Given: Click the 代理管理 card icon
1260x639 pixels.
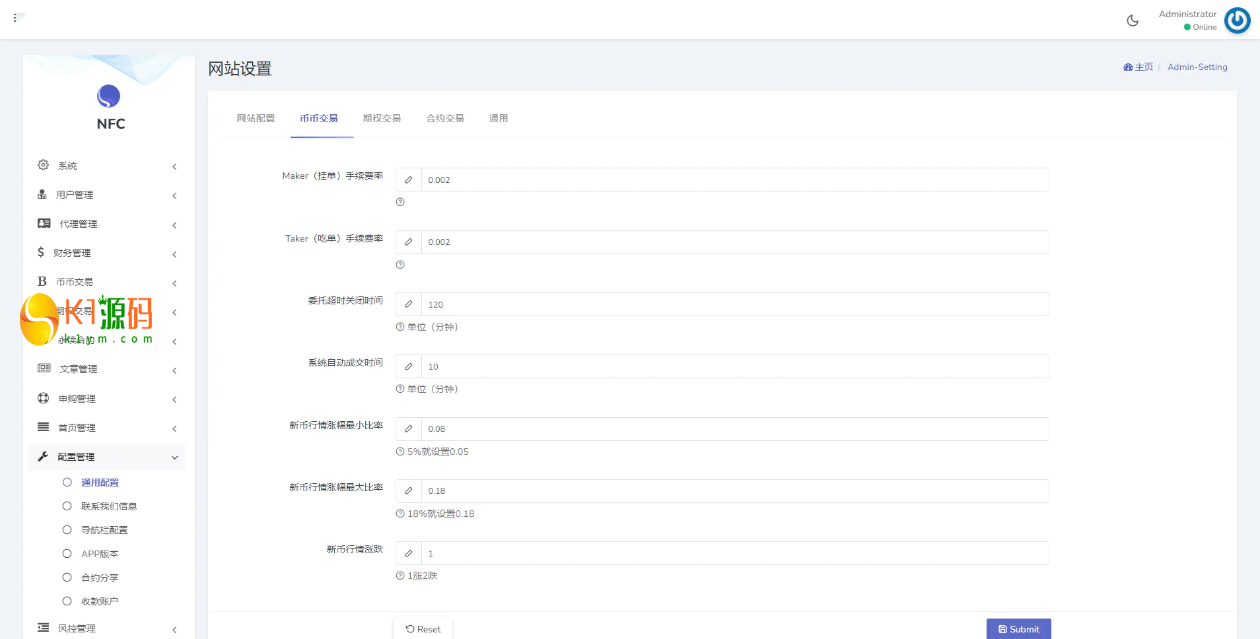Looking at the screenshot, I should (44, 223).
